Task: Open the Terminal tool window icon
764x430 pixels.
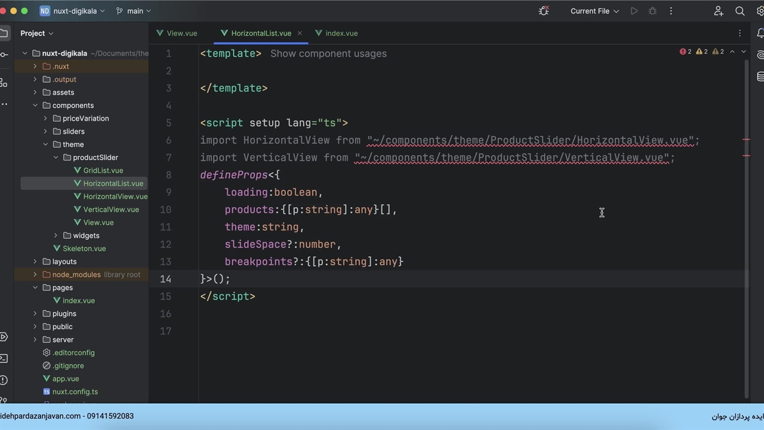Action: [4, 358]
